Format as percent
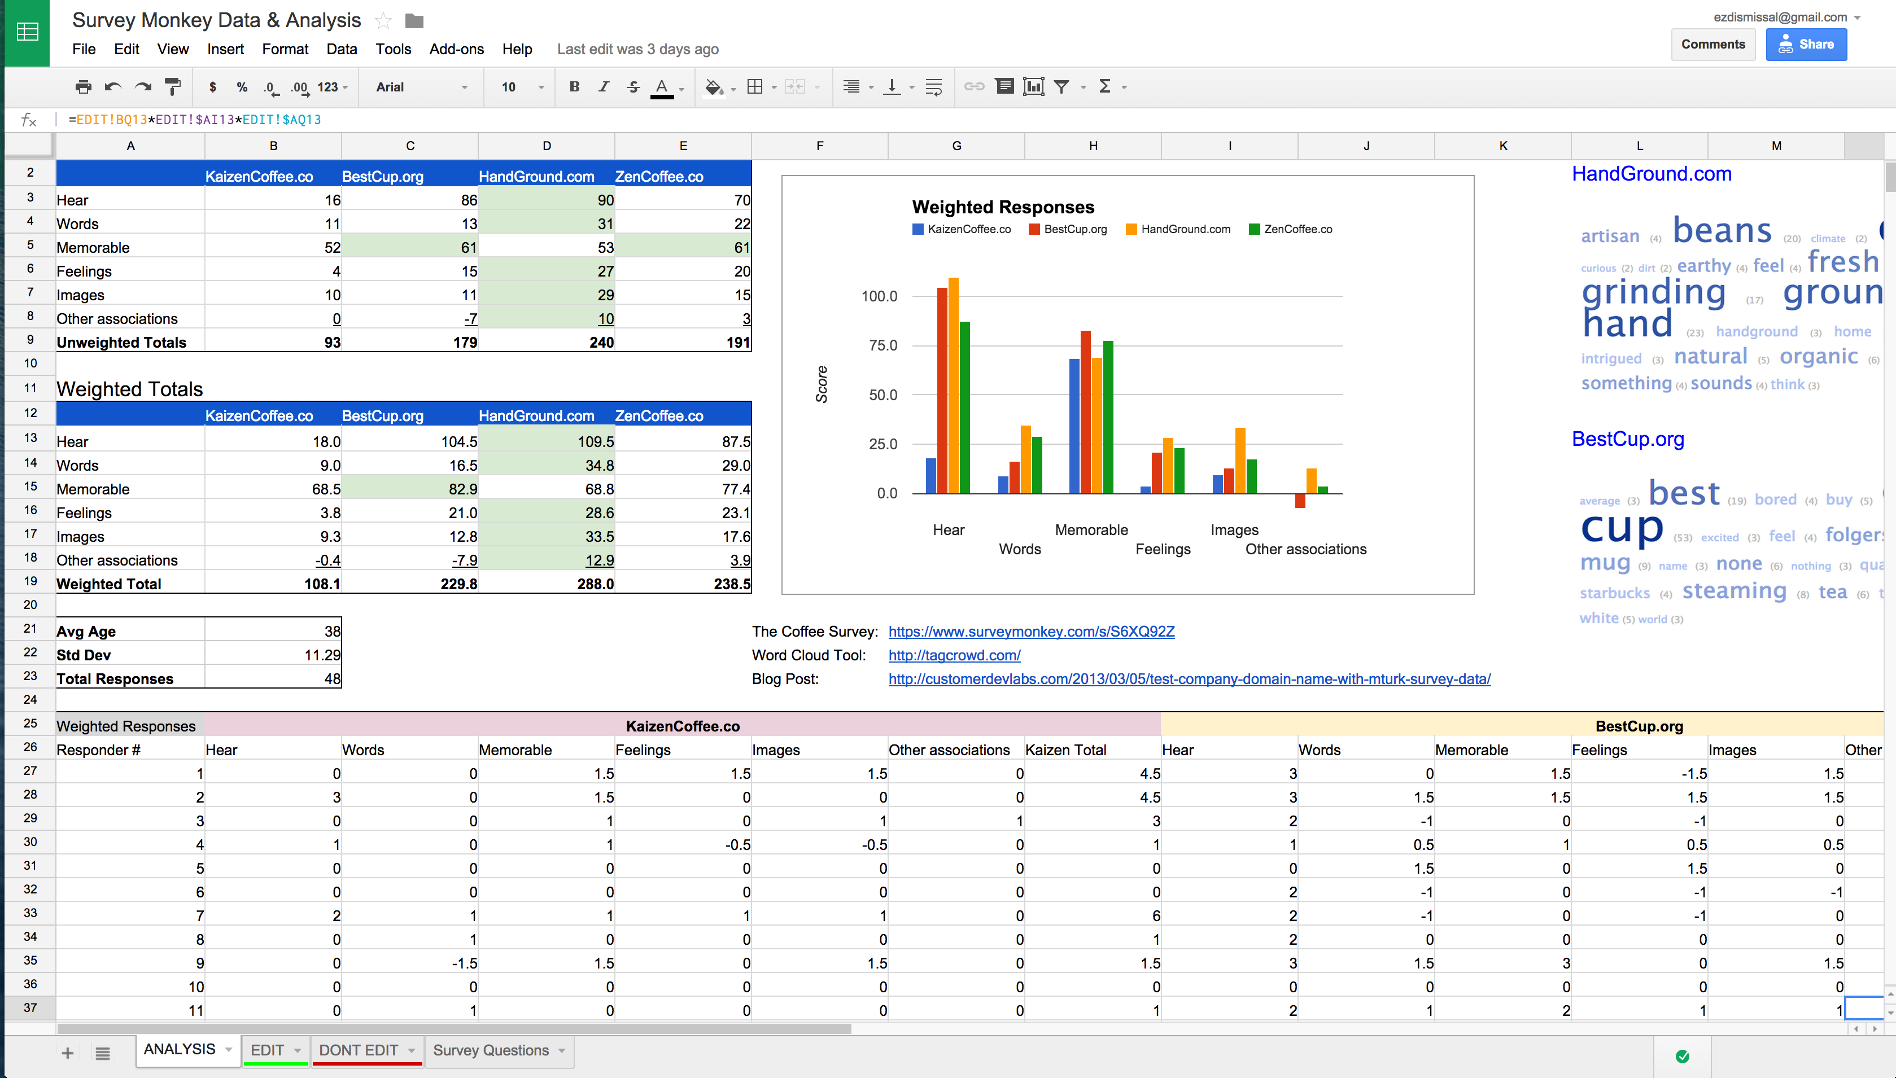Viewport: 1896px width, 1078px height. click(x=242, y=87)
